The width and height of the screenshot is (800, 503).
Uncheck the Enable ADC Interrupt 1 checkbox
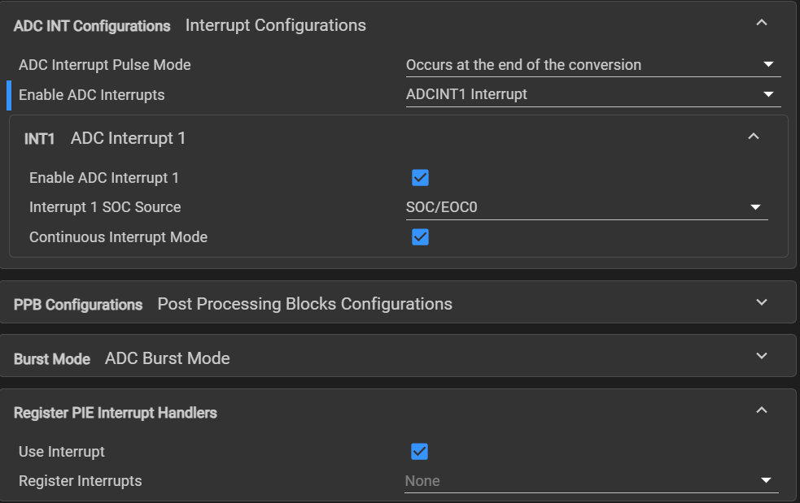click(x=420, y=178)
